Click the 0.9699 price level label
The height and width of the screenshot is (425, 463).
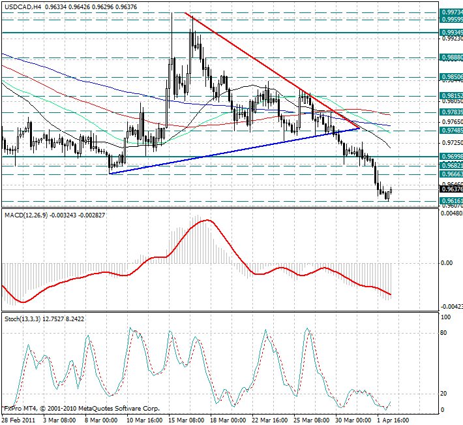[x=451, y=156]
